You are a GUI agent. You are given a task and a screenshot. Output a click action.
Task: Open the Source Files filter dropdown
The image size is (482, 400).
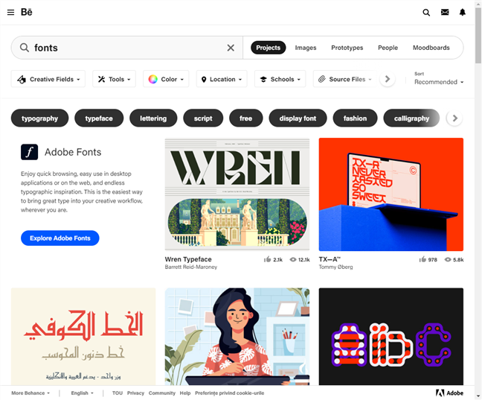[x=344, y=79]
